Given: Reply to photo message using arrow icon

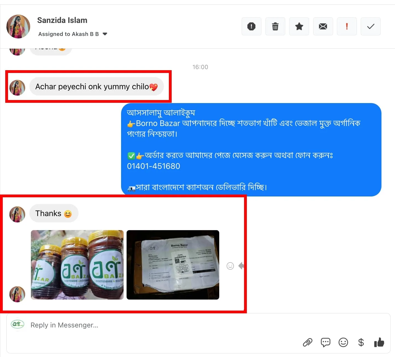Looking at the screenshot, I should (x=241, y=266).
